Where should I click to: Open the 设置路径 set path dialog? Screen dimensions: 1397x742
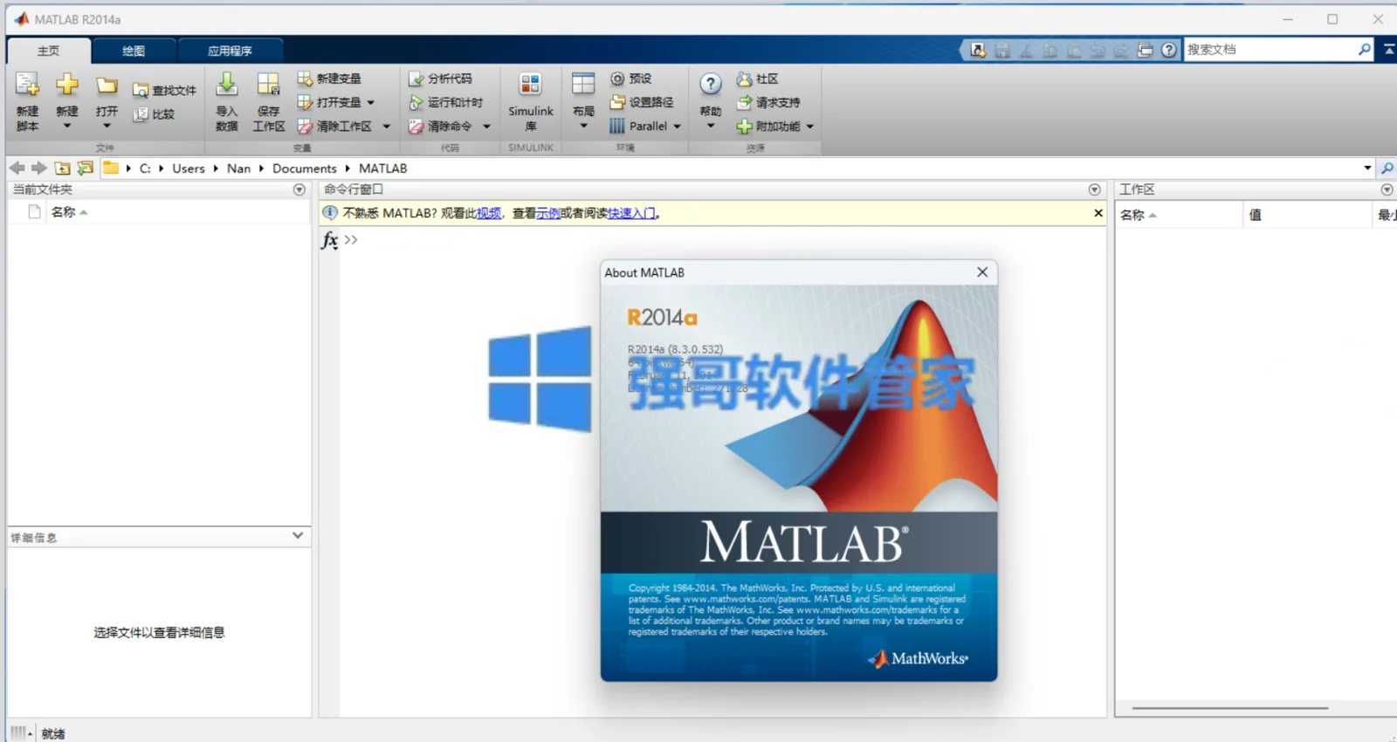(x=642, y=102)
